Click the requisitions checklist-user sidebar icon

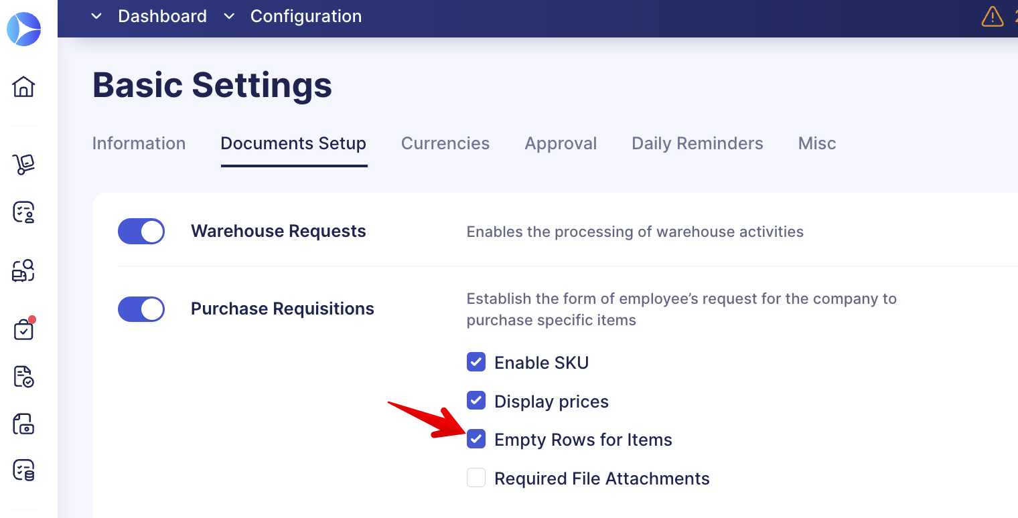click(23, 212)
